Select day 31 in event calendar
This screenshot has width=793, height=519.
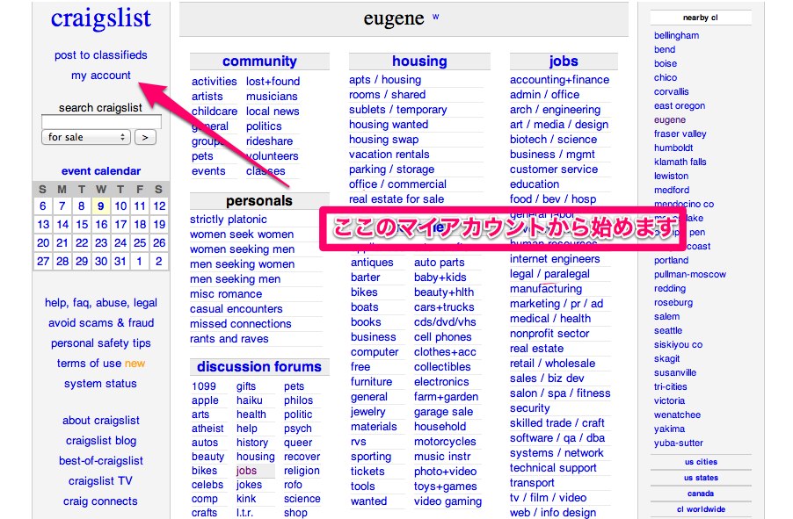[x=120, y=262]
